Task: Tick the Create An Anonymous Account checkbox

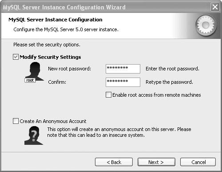Action: 16,121
